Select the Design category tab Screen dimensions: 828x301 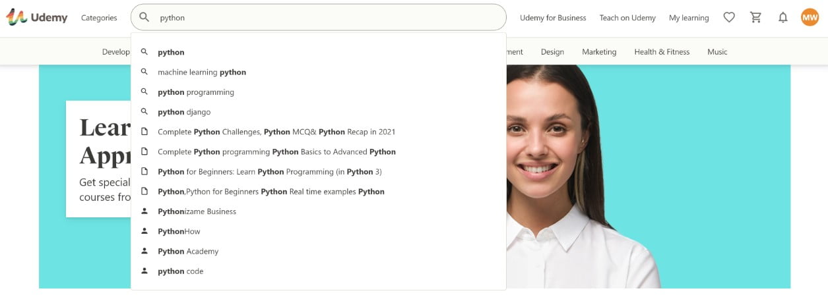[x=552, y=52]
